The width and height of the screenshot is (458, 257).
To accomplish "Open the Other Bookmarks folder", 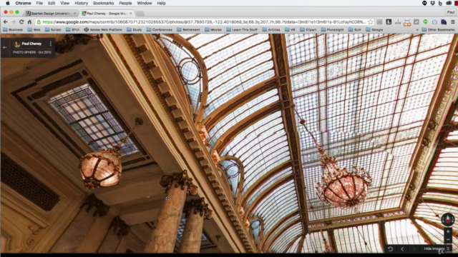I will [438, 30].
